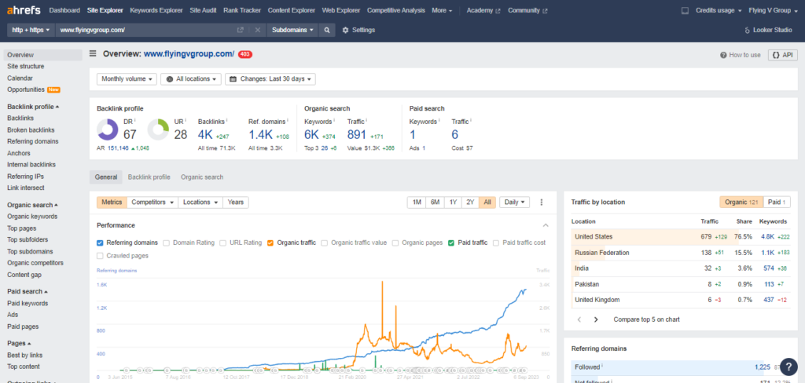The height and width of the screenshot is (383, 805).
Task: Click the United States location row
Action: pos(681,237)
